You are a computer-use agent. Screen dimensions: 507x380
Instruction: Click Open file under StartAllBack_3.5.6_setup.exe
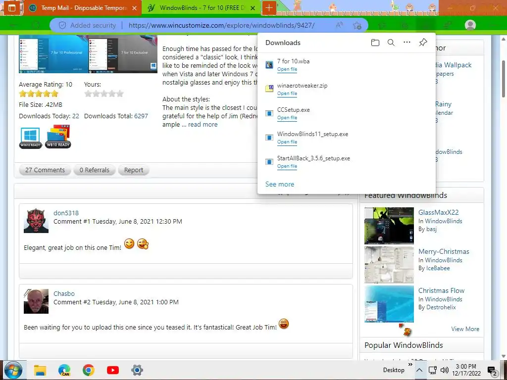point(287,166)
